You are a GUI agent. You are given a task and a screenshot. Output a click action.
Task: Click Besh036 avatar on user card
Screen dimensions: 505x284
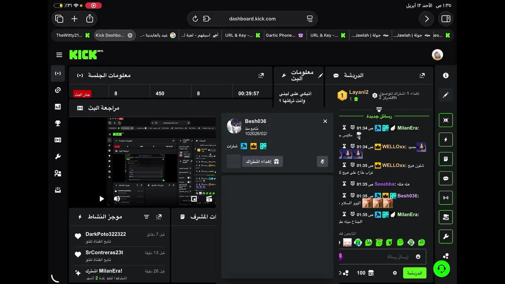tap(234, 126)
